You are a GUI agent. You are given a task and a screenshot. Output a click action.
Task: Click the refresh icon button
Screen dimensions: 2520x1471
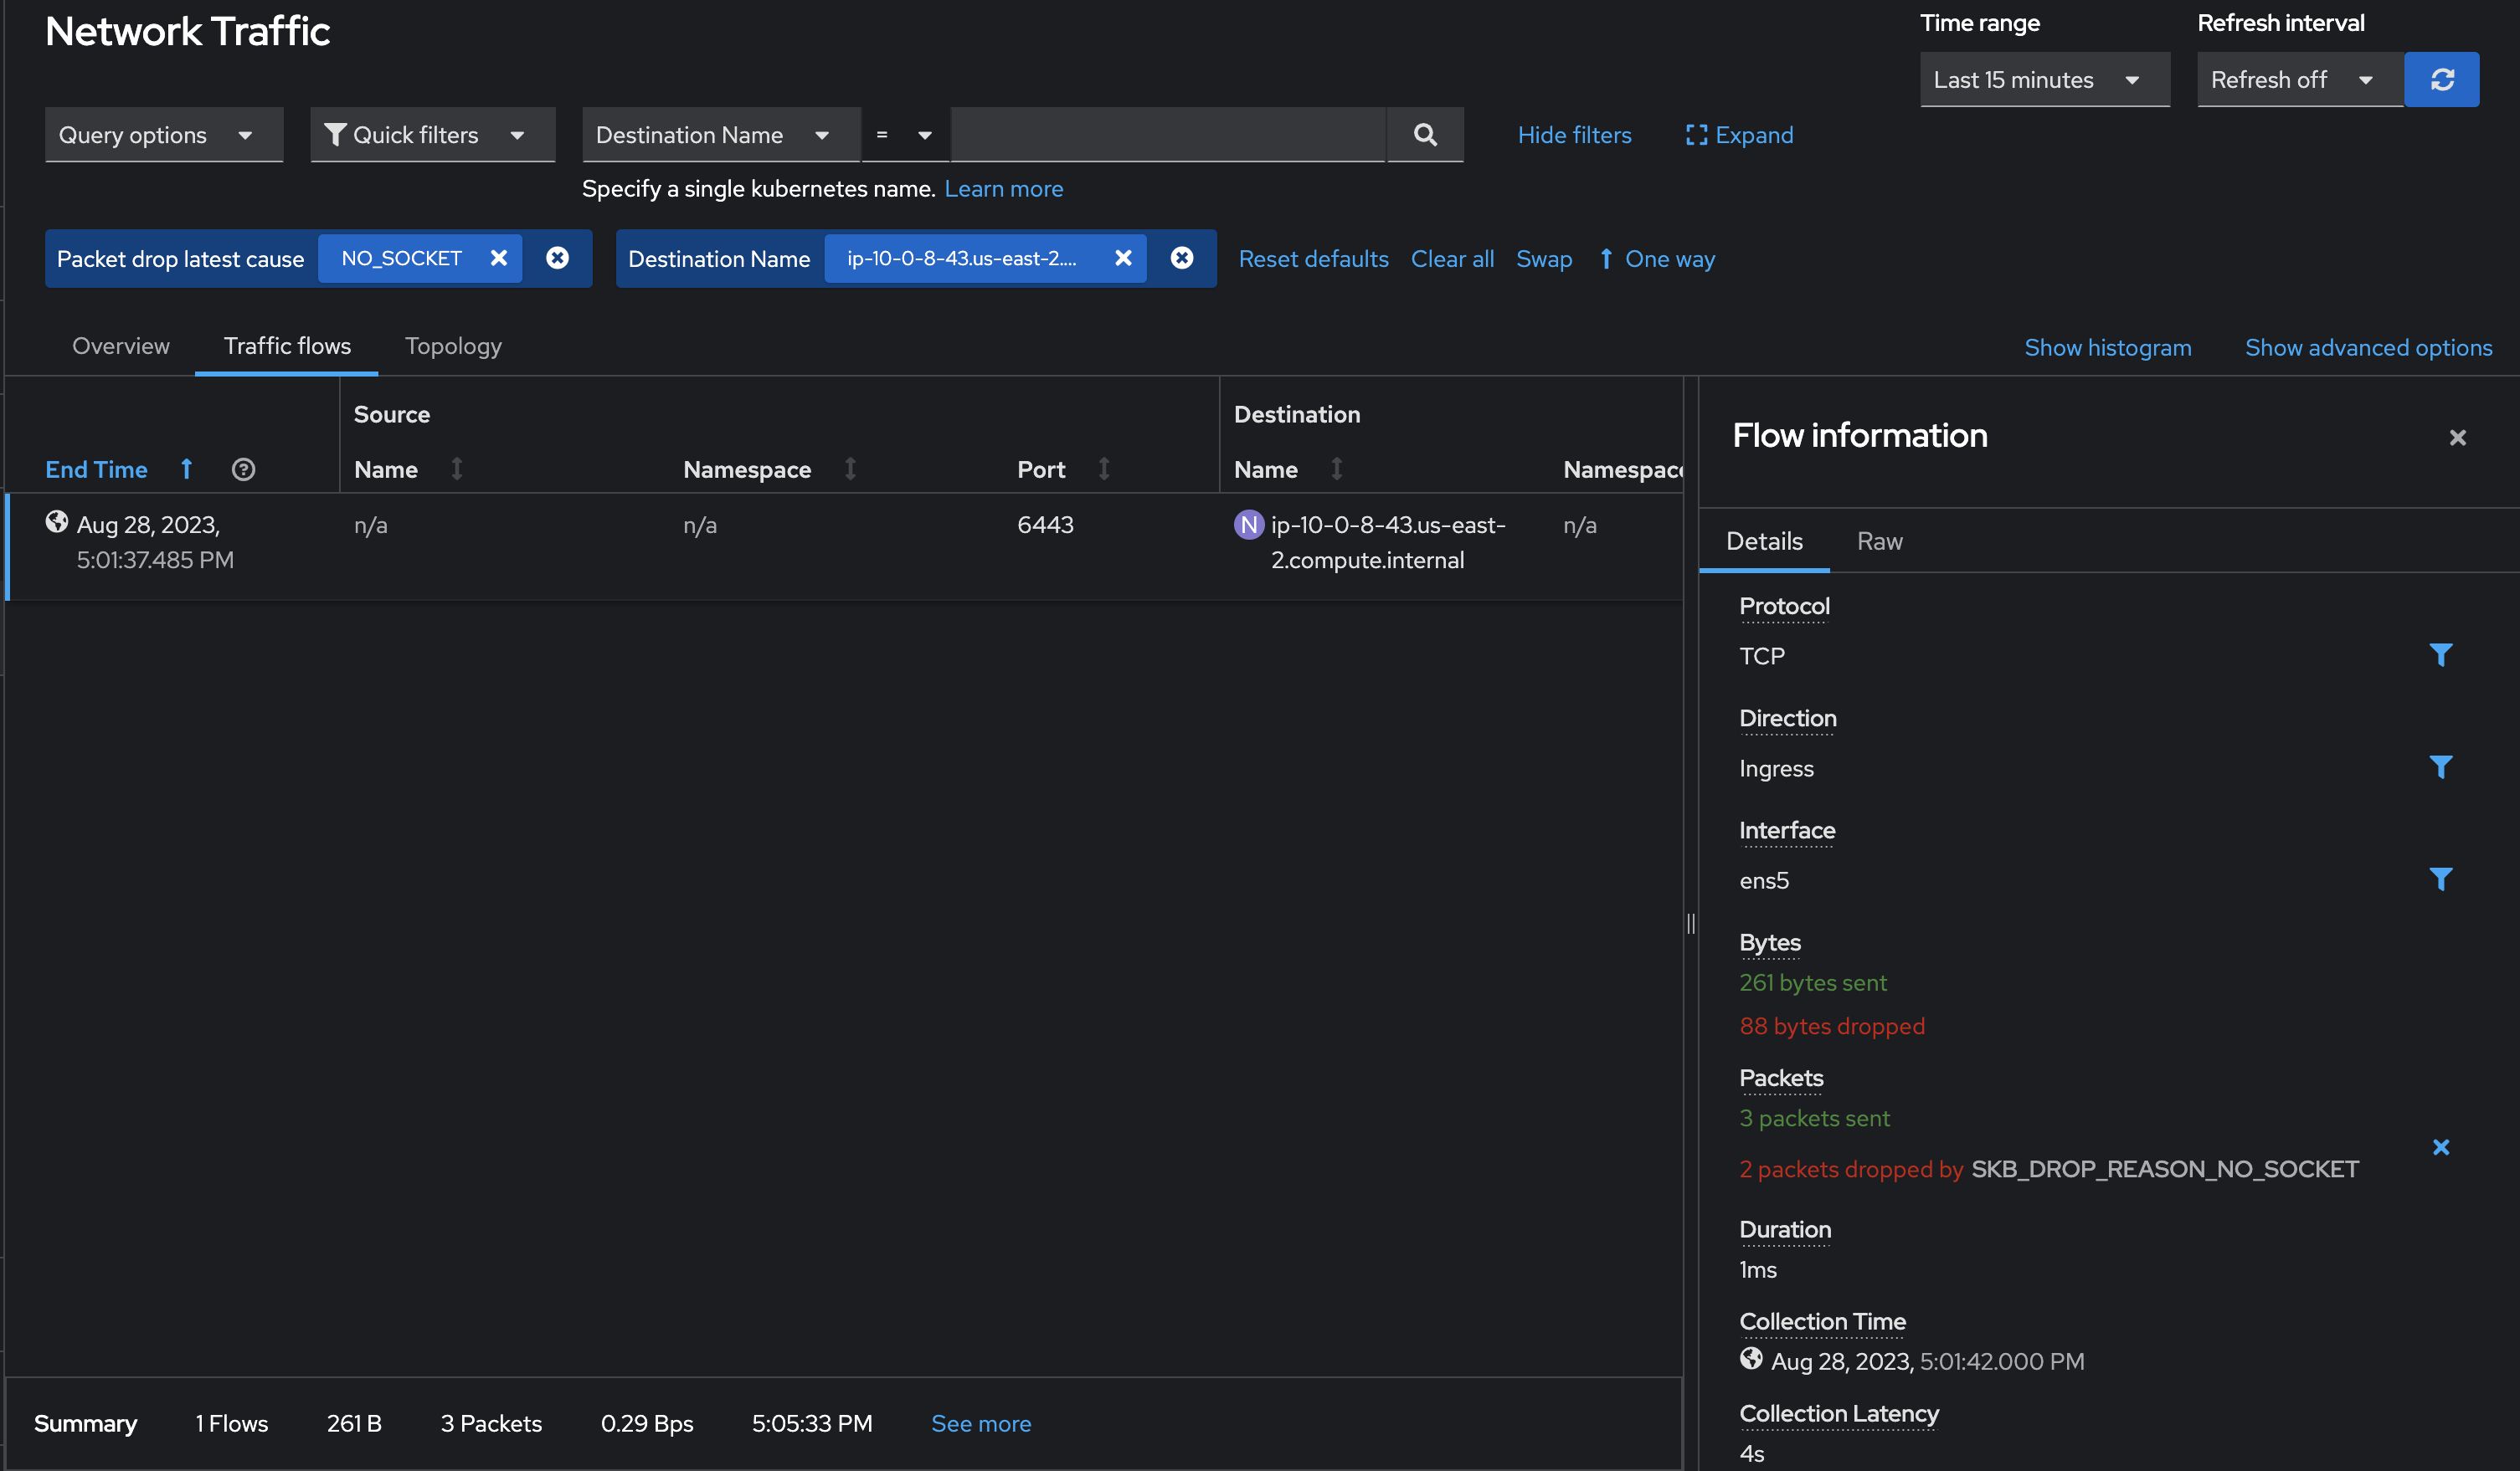tap(2441, 80)
